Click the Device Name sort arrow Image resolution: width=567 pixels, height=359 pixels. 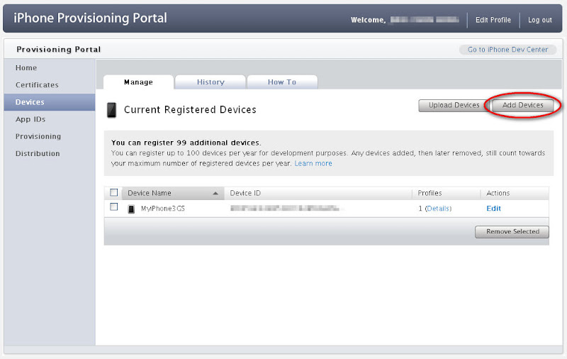click(215, 193)
